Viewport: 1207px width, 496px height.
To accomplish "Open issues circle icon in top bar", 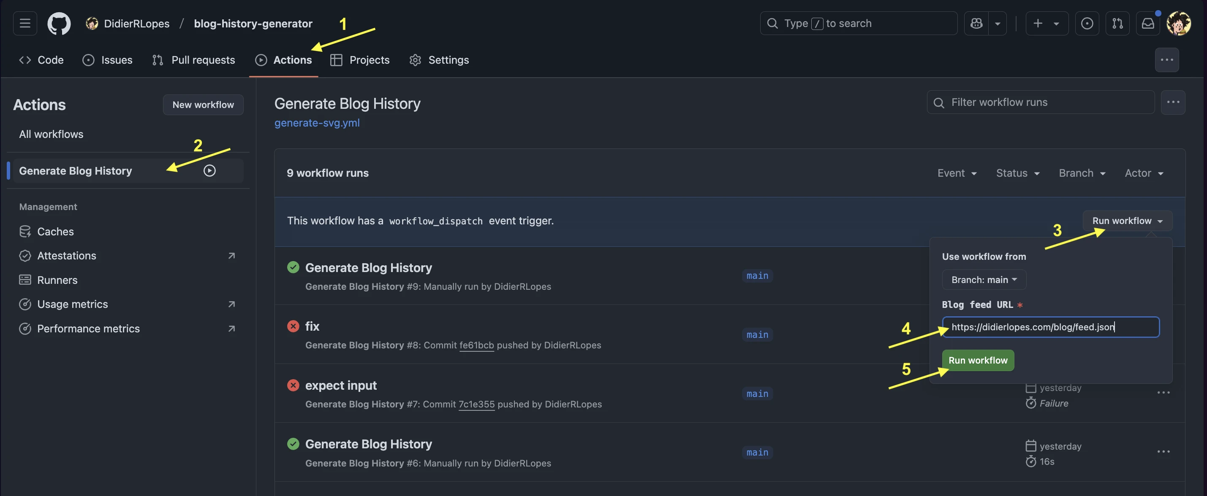I will pyautogui.click(x=1087, y=23).
